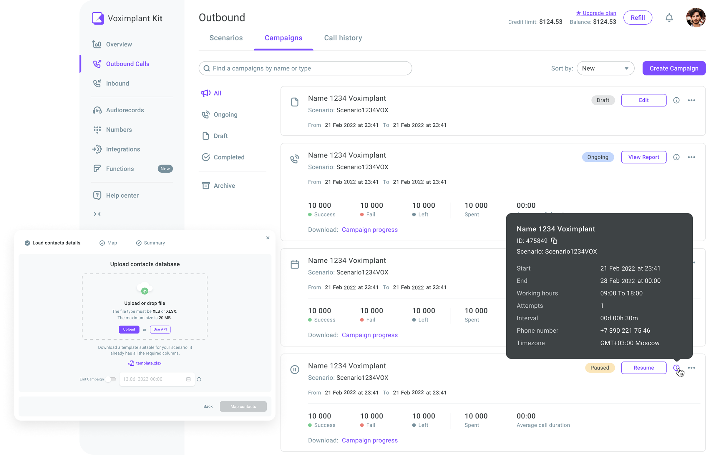Viewport: 720px width, 455px height.
Task: Open the notifications bell
Action: pos(669,18)
